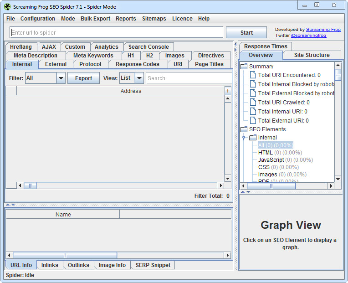Click the overview tree vertical scrollbar thumb
The height and width of the screenshot is (283, 348).
click(x=338, y=75)
